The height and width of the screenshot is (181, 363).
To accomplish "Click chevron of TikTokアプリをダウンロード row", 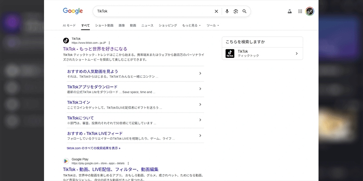I will click(200, 89).
